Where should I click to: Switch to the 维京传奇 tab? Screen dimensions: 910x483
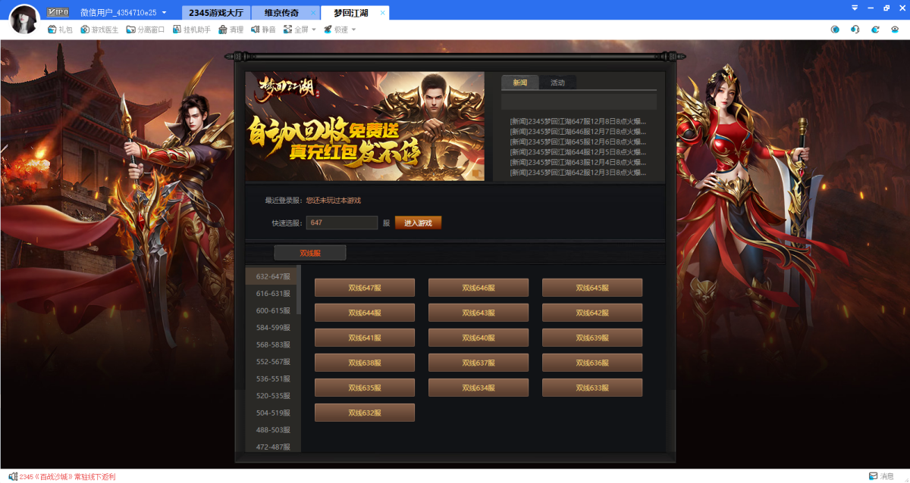(x=281, y=13)
